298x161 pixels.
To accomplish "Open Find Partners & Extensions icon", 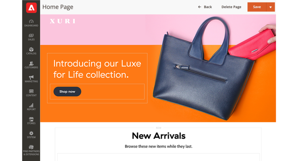I will pyautogui.click(x=31, y=147).
